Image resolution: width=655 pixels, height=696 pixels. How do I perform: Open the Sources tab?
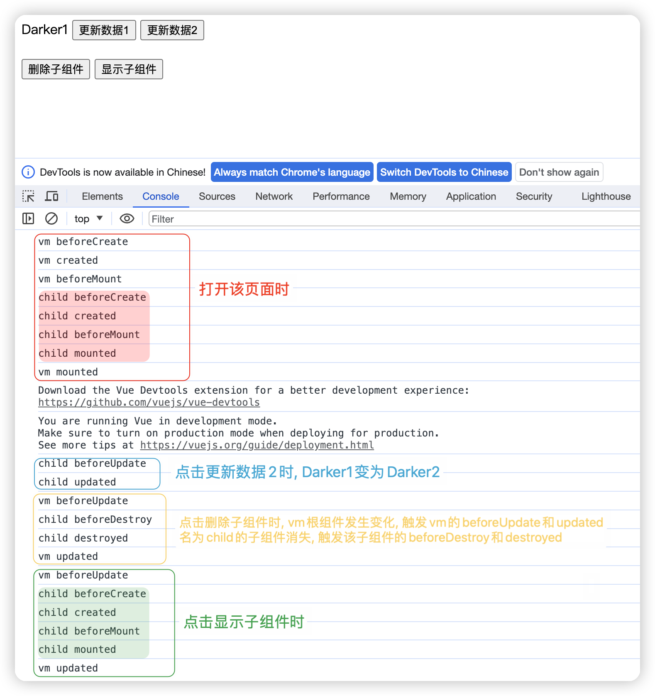pyautogui.click(x=217, y=196)
